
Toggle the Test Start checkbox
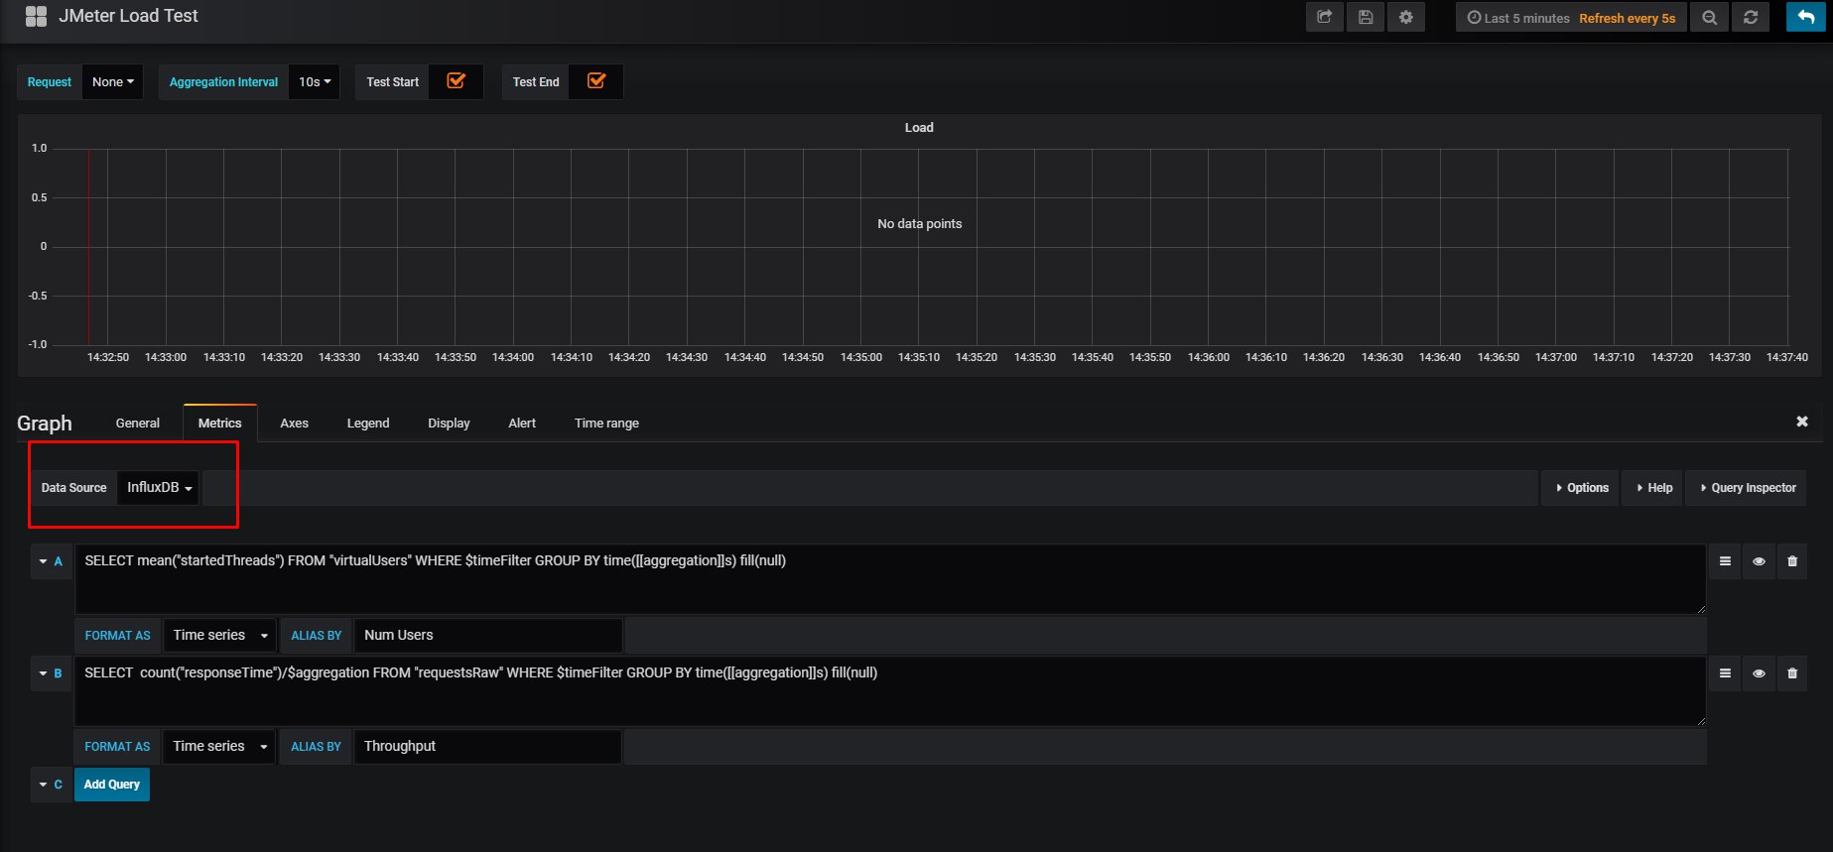(x=457, y=81)
